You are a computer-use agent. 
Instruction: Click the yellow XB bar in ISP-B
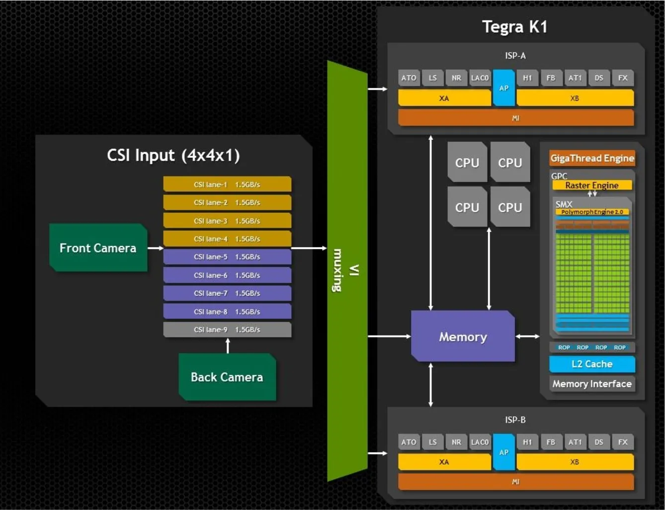pyautogui.click(x=575, y=462)
